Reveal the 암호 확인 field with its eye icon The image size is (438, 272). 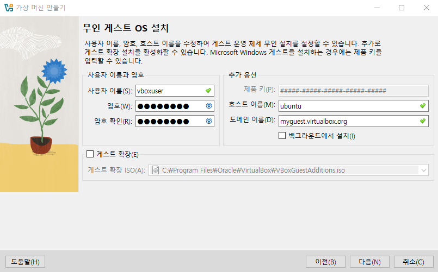209,121
